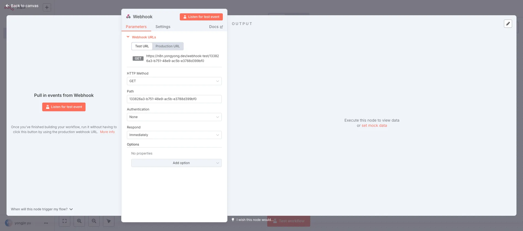Click the zoom out magnifier icon
523x231 pixels.
[94, 221]
